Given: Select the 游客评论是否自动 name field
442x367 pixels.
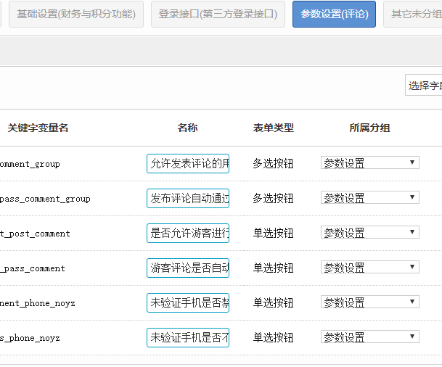Looking at the screenshot, I should point(188,268).
